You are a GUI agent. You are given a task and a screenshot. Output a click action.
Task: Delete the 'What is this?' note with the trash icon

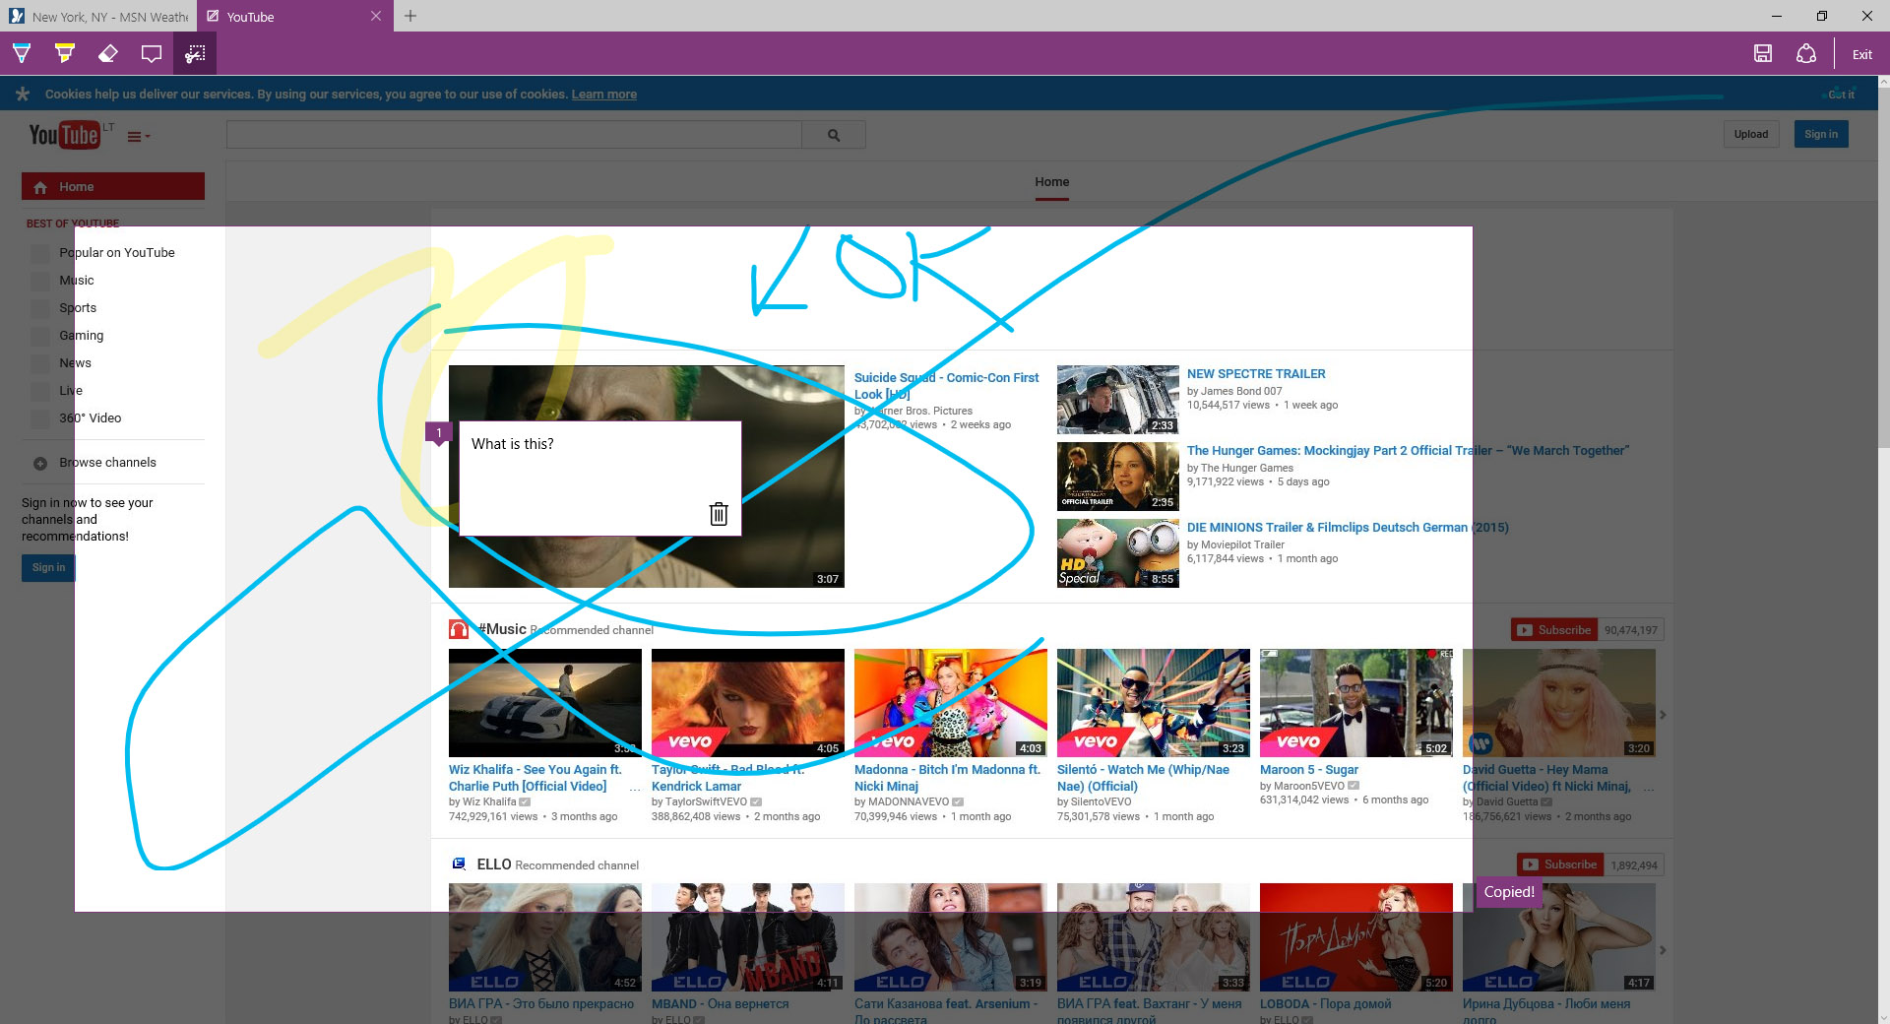[x=719, y=514]
